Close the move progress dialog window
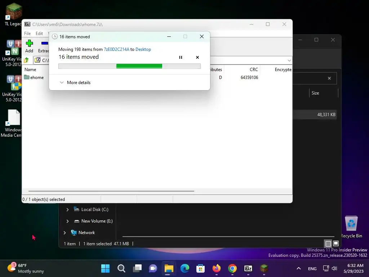This screenshot has width=369, height=277. 202,36
